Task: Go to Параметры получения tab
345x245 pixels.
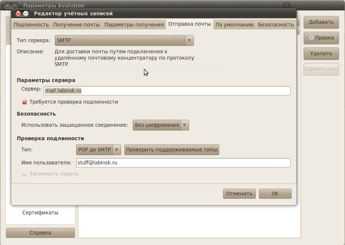Action: [x=134, y=25]
